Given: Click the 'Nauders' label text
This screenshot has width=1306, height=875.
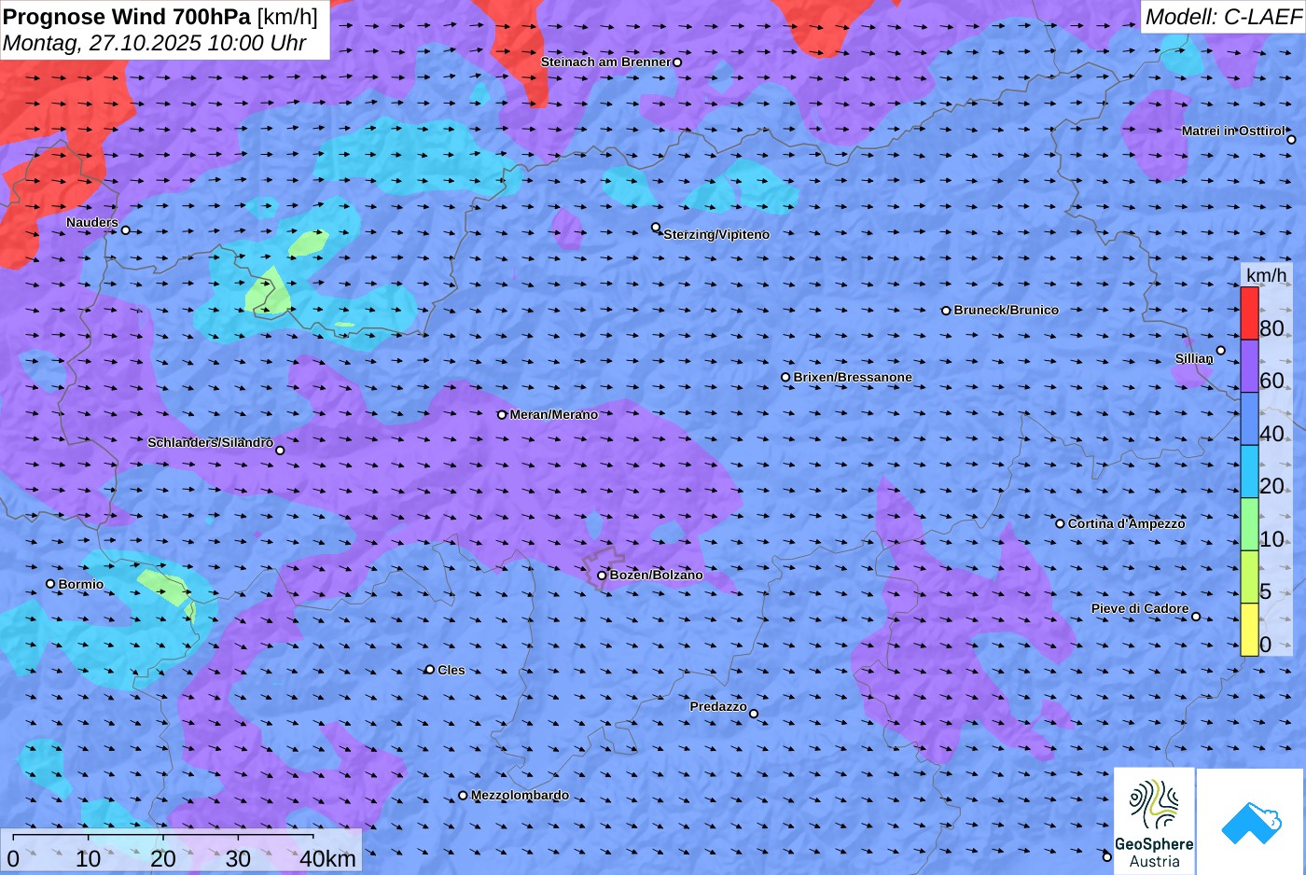Looking at the screenshot, I should pos(92,222).
